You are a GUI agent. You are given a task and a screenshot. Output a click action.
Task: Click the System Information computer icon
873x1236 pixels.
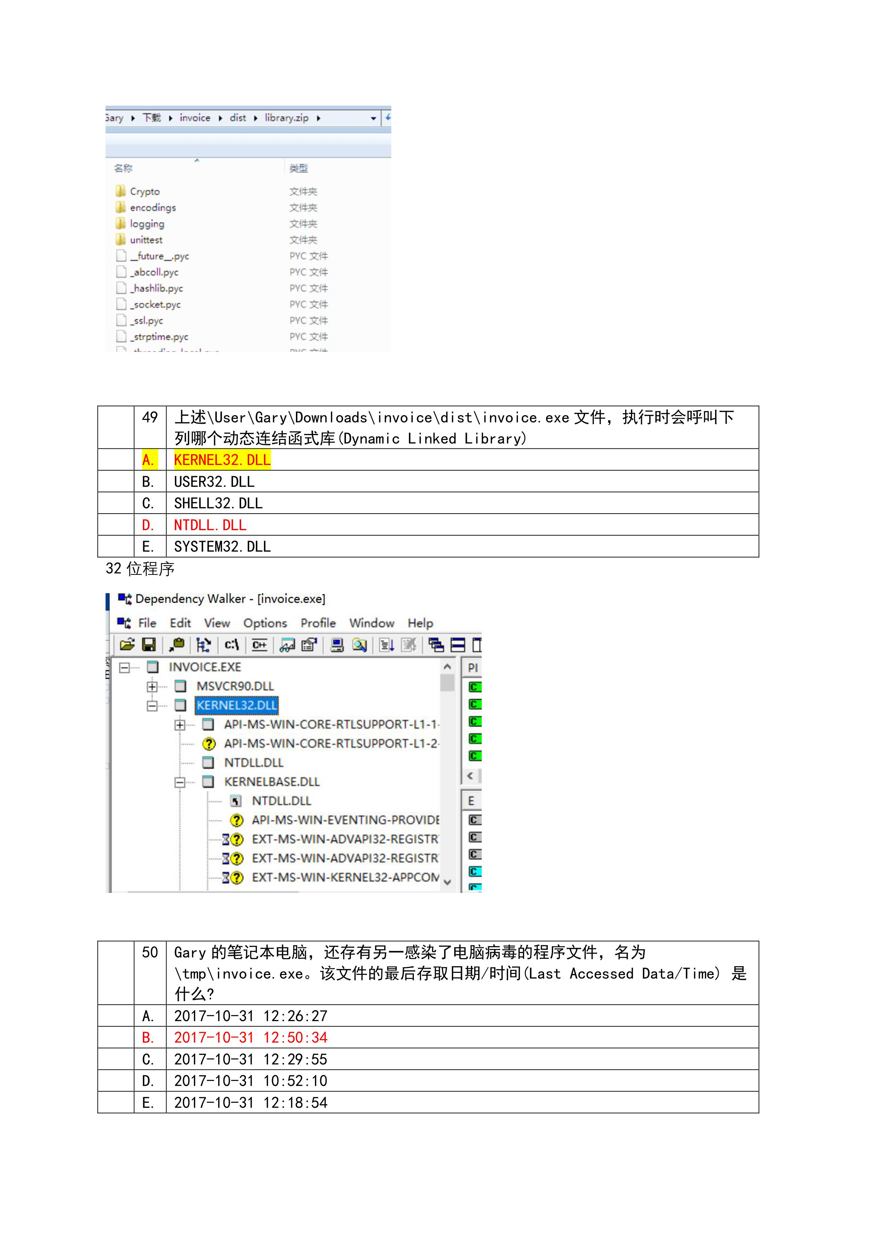337,644
